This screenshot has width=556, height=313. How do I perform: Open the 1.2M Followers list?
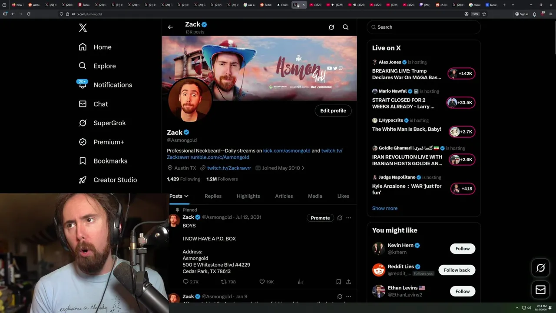pos(222,179)
